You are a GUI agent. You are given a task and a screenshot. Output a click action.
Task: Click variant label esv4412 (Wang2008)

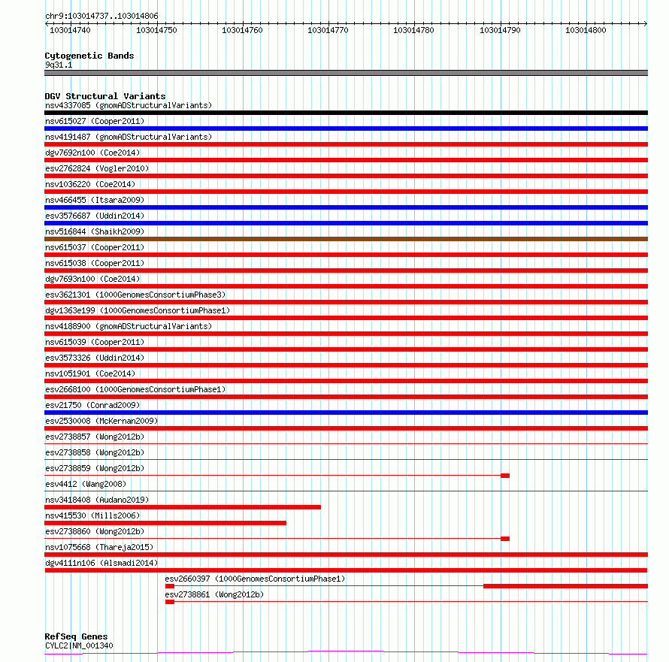(86, 484)
